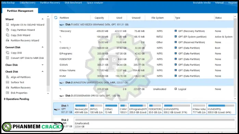Click GPT type icon in the Recovery row
Viewport: 239px width, 134px height.
pyautogui.click(x=176, y=31)
